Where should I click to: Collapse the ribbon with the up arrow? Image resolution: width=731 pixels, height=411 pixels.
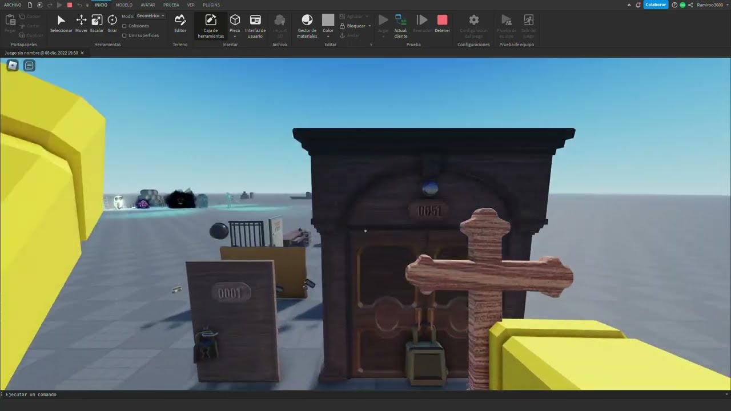(x=629, y=5)
